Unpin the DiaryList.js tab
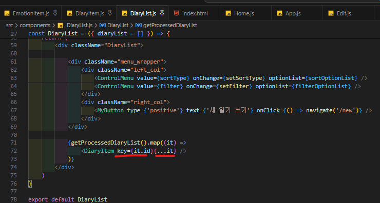 162,13
